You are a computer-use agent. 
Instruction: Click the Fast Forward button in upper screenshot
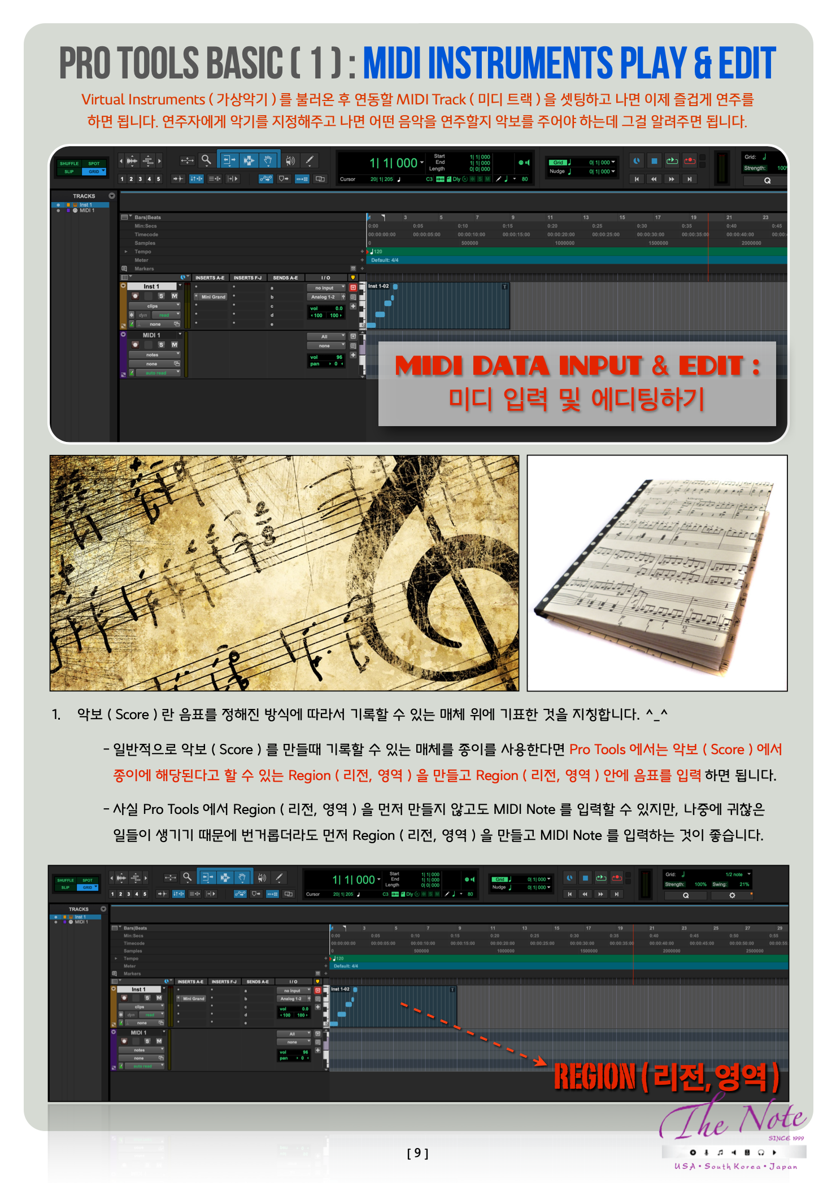click(672, 179)
